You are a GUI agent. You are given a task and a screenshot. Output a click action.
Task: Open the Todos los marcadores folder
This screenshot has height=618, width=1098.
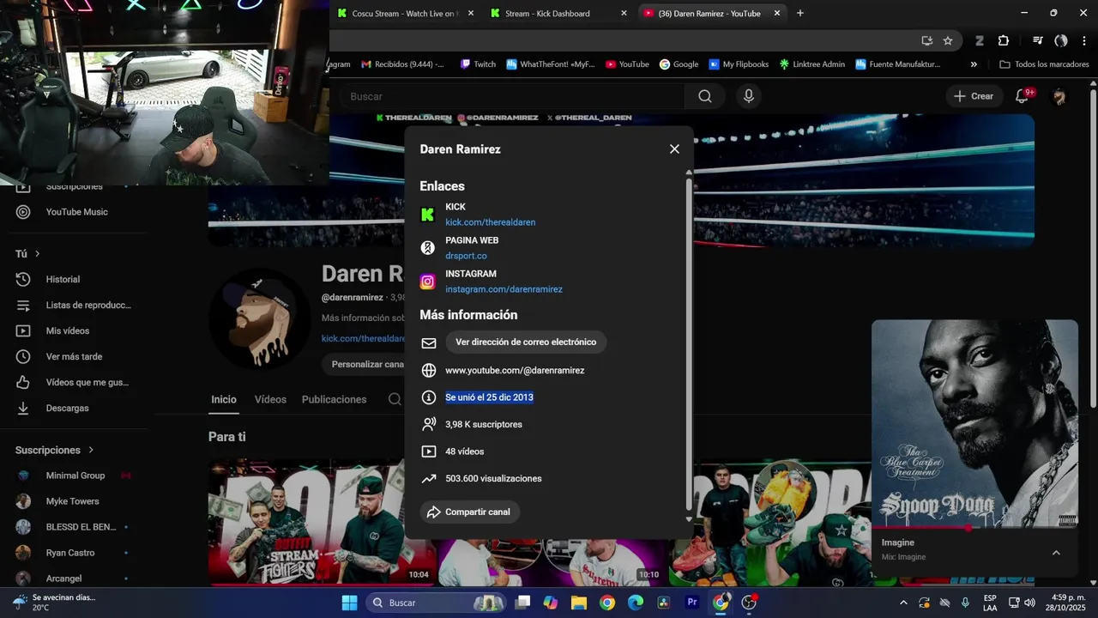[1044, 64]
